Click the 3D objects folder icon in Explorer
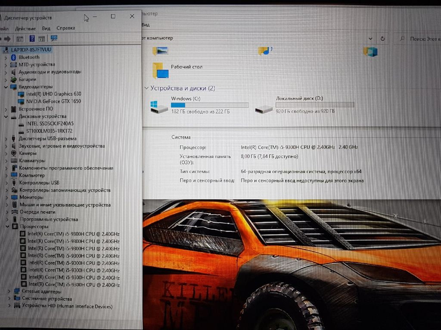The height and width of the screenshot is (330, 441). click(370, 52)
